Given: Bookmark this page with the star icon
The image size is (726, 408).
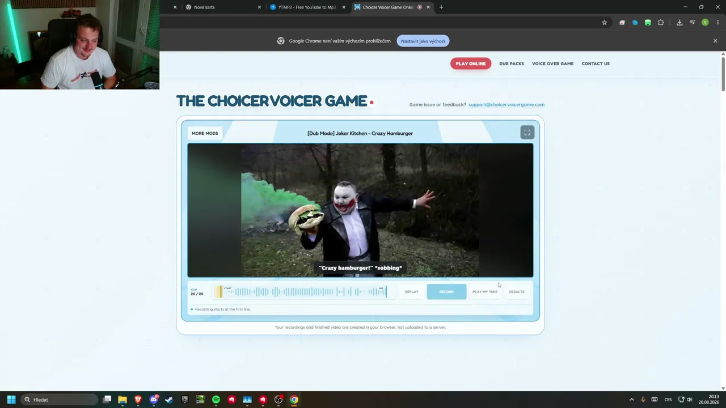Looking at the screenshot, I should tap(605, 23).
